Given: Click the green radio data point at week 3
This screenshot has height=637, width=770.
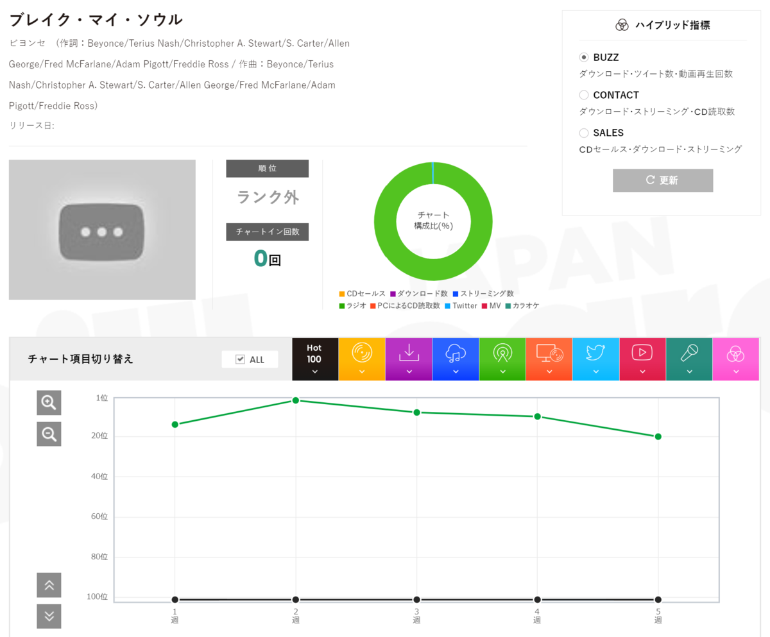Looking at the screenshot, I should [x=416, y=412].
